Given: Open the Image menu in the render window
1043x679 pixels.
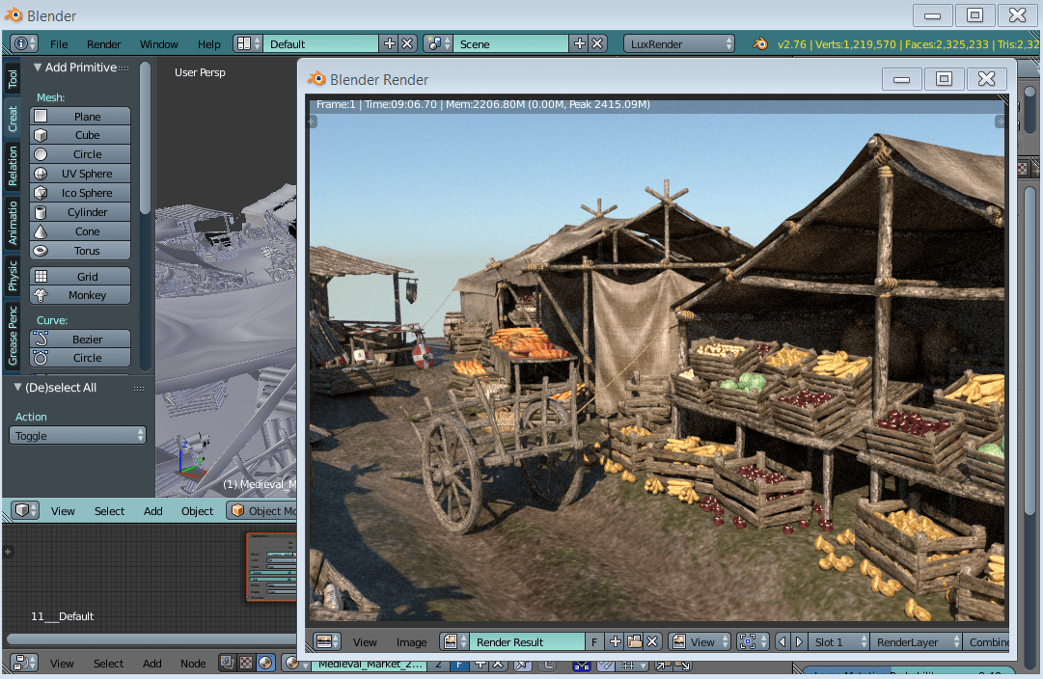Looking at the screenshot, I should (x=411, y=641).
